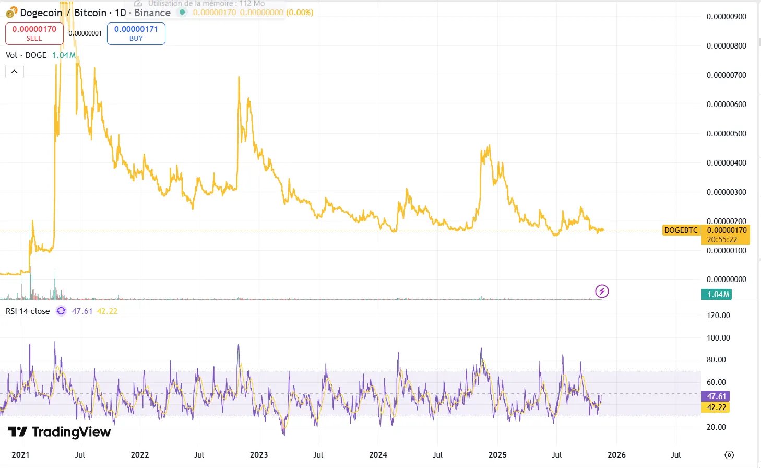
Task: Click the TradingView logo
Action: click(x=59, y=432)
